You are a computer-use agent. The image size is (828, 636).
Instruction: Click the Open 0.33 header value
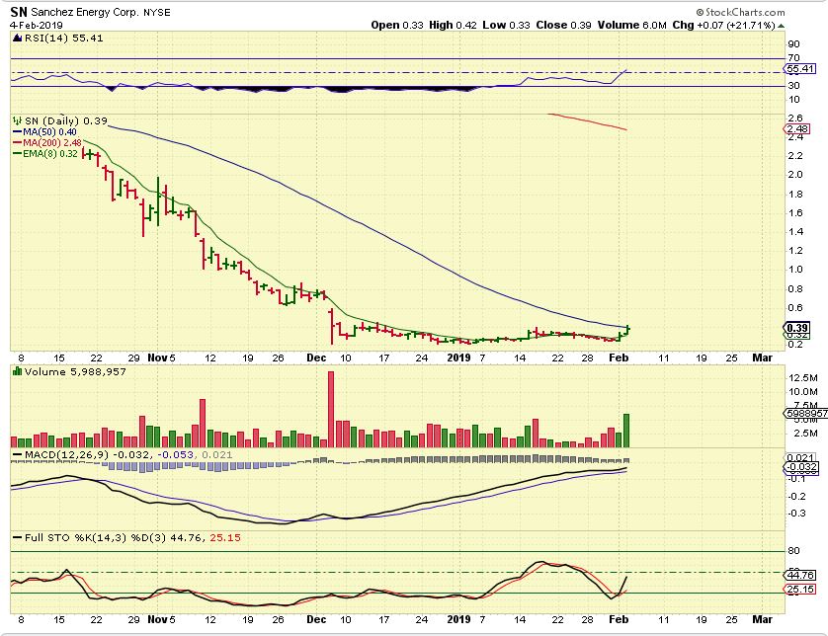click(x=397, y=25)
